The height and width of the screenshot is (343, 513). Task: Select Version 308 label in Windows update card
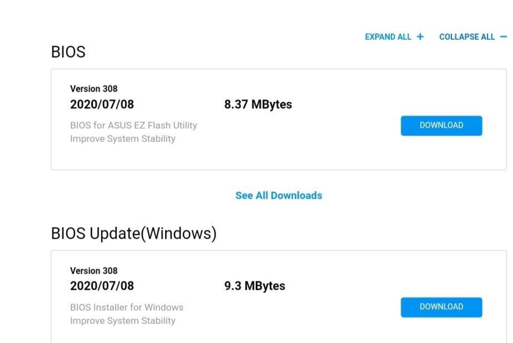[93, 271]
